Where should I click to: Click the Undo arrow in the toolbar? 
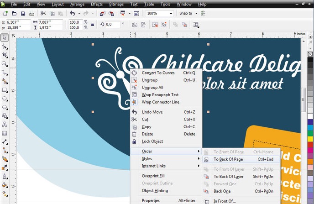click(72, 14)
